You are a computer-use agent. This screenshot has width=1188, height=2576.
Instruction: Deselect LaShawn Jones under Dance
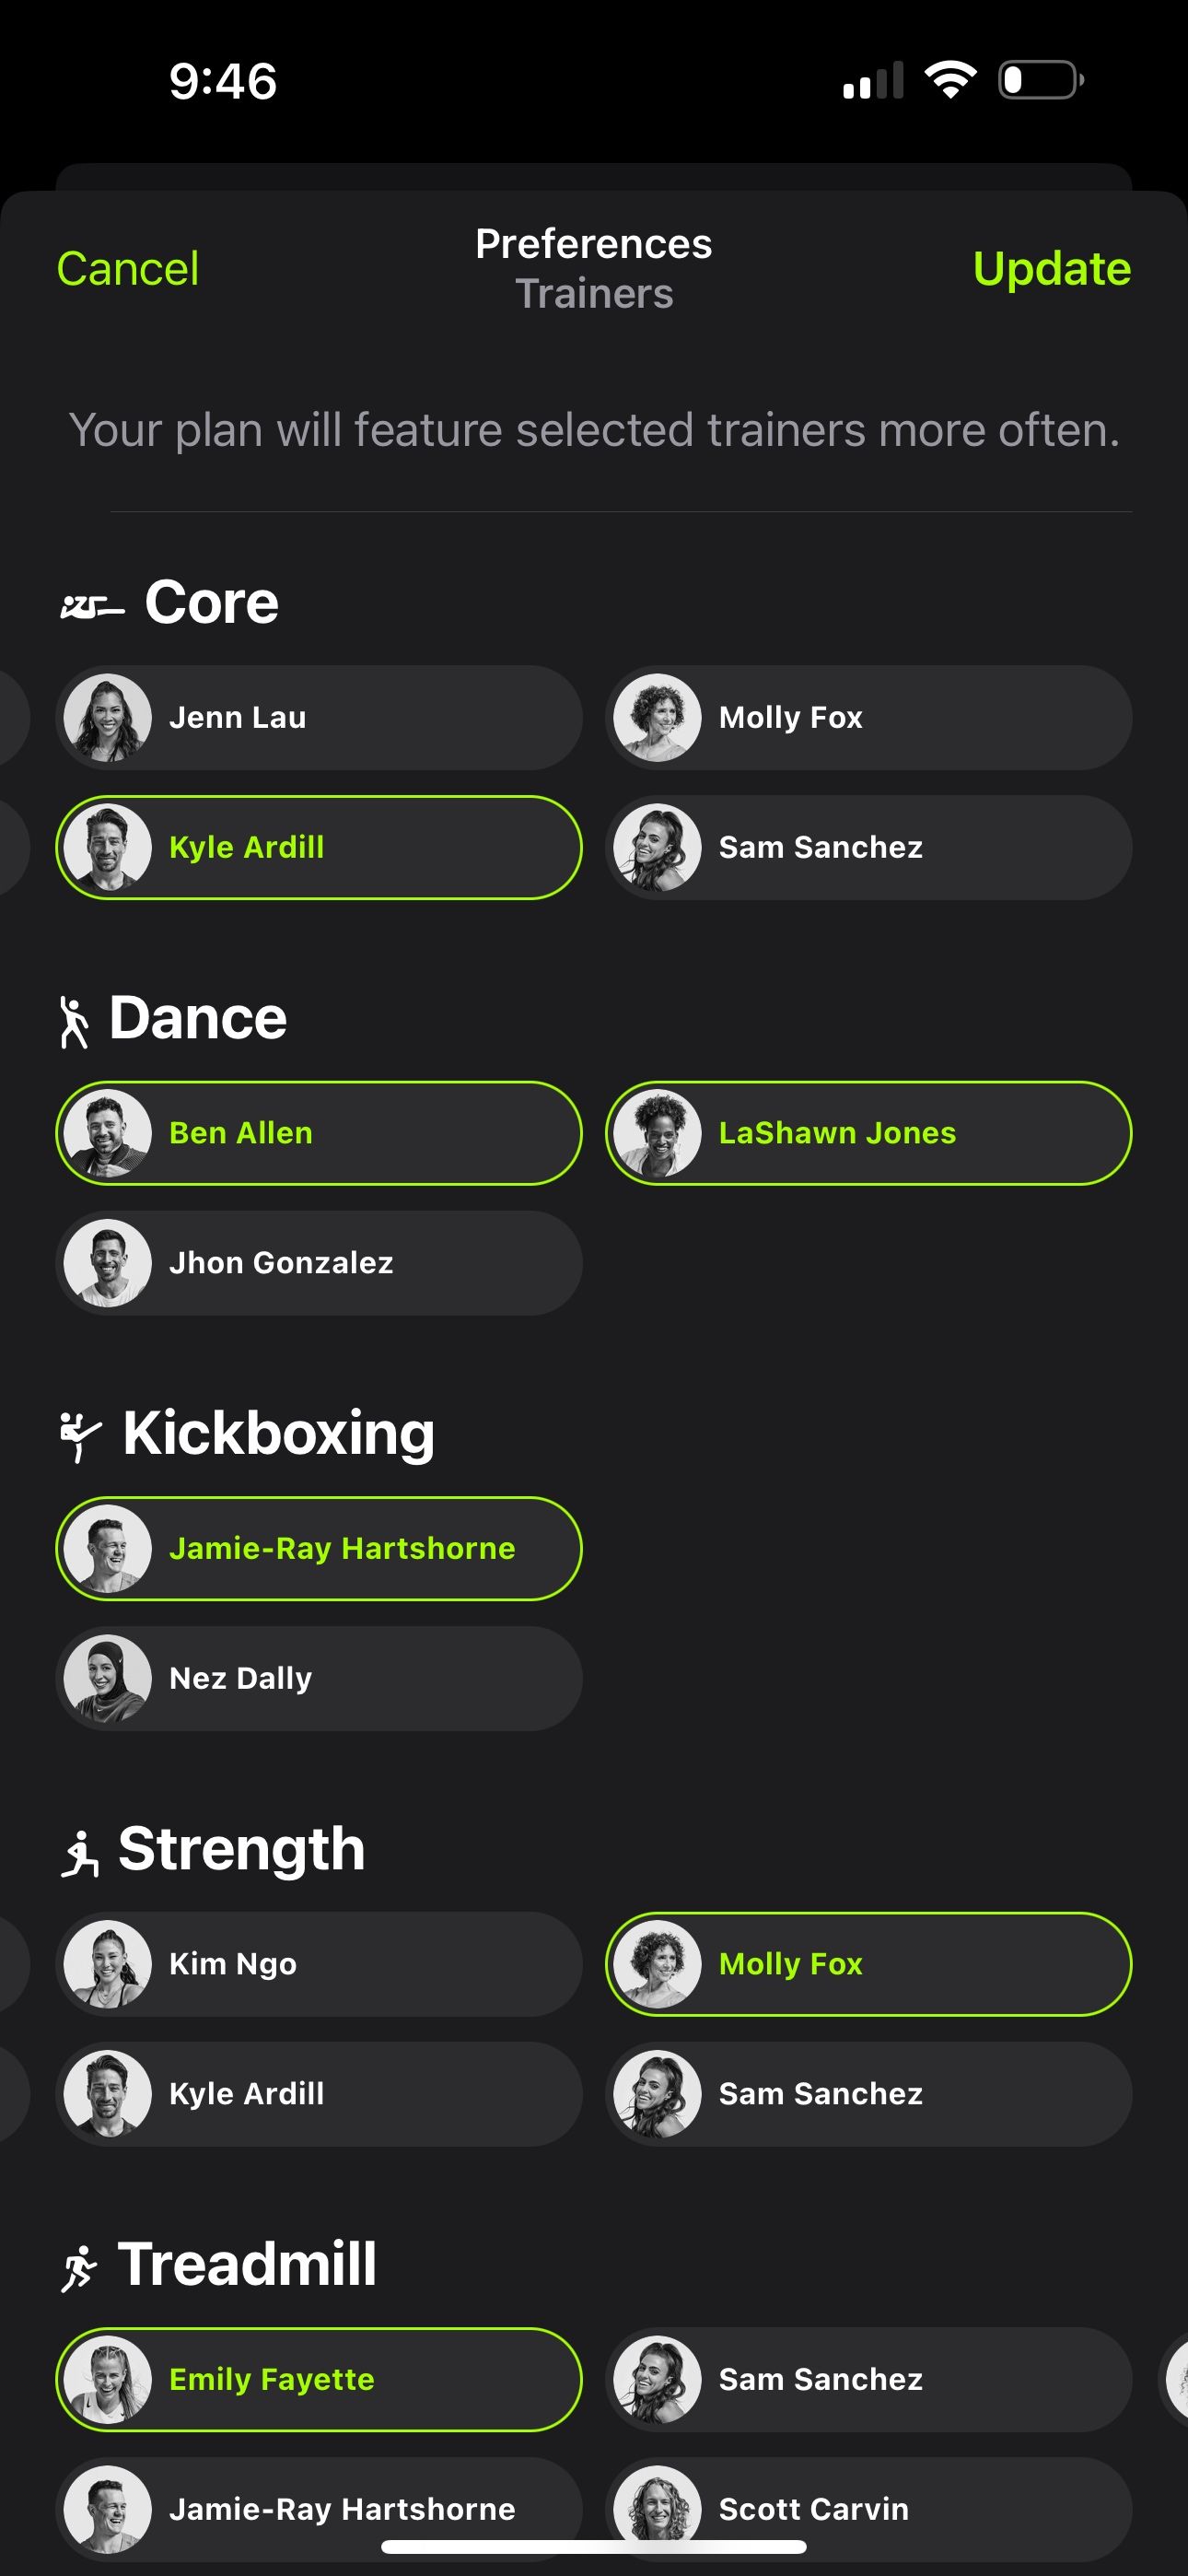coord(868,1132)
